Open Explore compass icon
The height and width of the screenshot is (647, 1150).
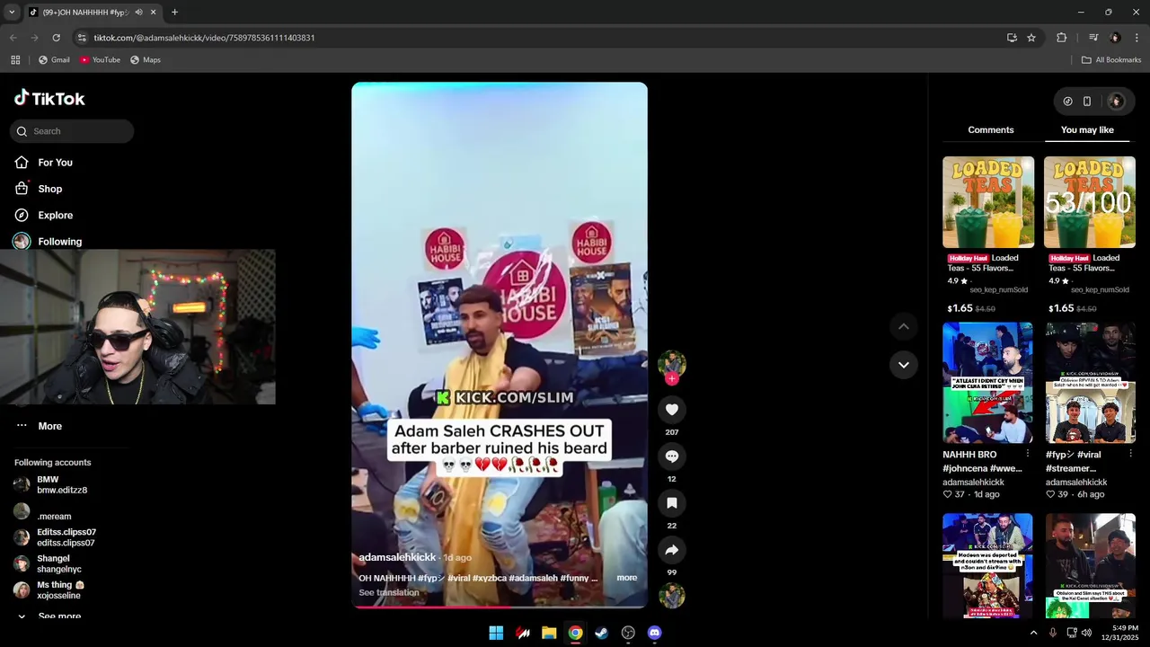(x=22, y=215)
